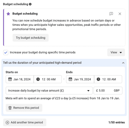This screenshot has height=128, width=129.
Task: Click the trash icon on Remove this period
Action: tap(10, 108)
